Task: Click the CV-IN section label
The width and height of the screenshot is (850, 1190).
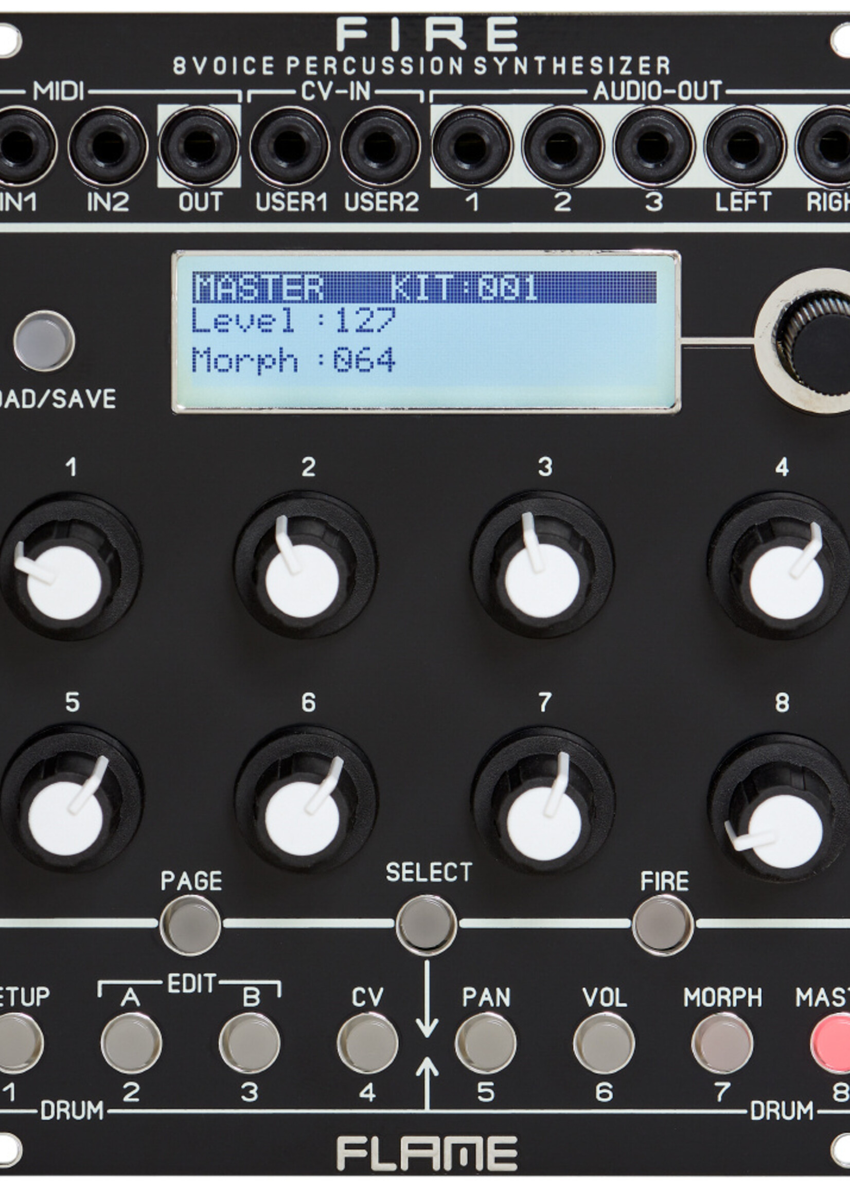Action: point(335,92)
